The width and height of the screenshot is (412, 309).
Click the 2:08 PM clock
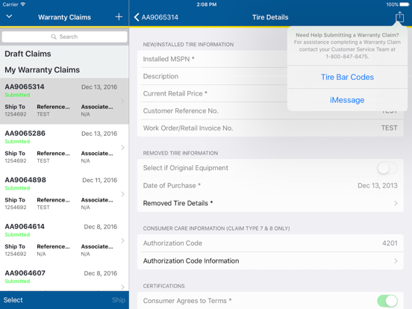click(x=207, y=4)
